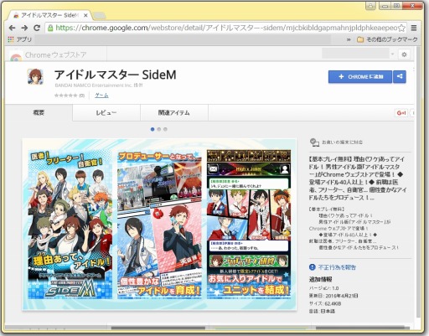Click the screenshot with 理由あって、アイドル!

click(70, 225)
